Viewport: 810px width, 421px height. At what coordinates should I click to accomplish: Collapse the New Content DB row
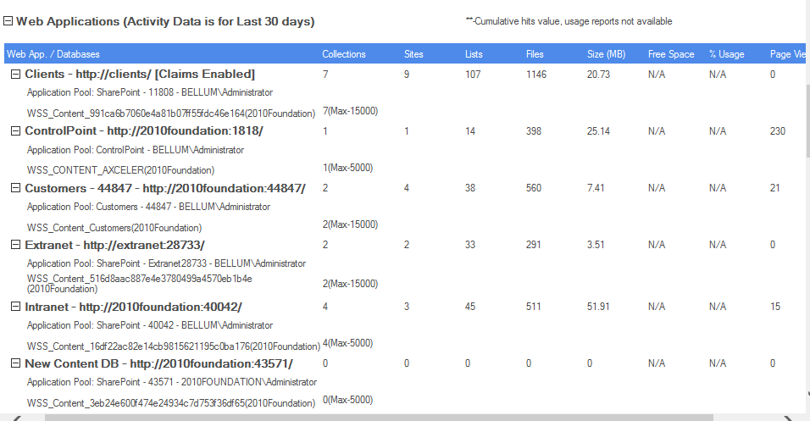(15, 363)
